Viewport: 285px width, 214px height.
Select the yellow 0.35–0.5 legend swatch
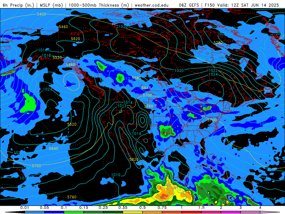(x=133, y=212)
